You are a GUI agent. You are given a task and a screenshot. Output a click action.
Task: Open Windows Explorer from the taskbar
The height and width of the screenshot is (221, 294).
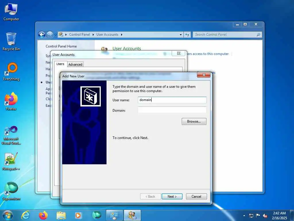(61, 216)
